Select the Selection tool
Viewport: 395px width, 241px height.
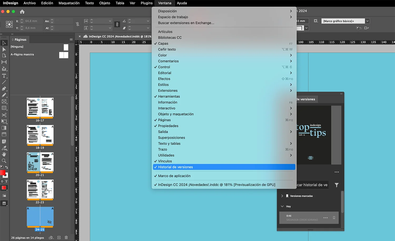(x=4, y=43)
